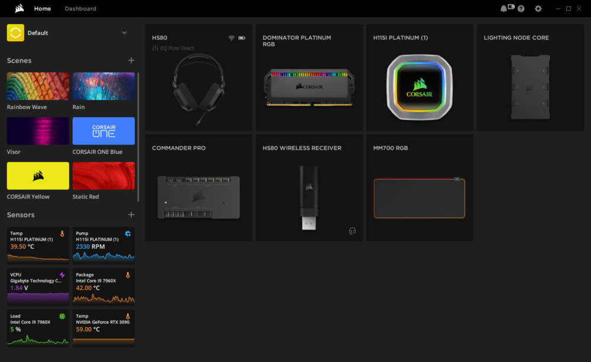Click the 2330 RPM pump value
Image resolution: width=591 pixels, height=362 pixels.
pos(90,246)
